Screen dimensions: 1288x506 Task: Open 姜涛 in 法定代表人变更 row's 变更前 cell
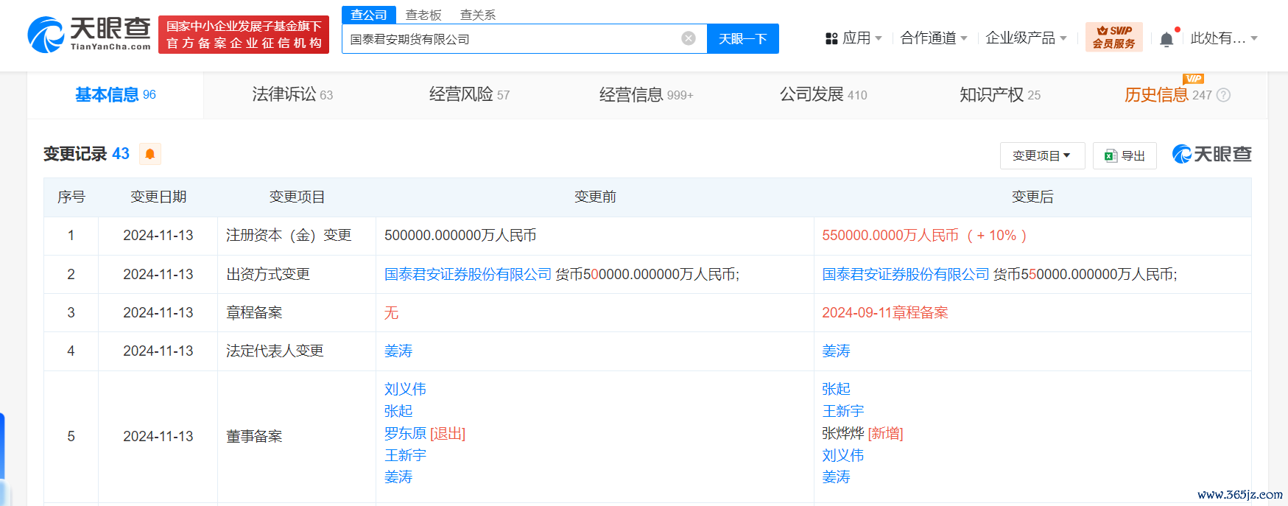[398, 351]
